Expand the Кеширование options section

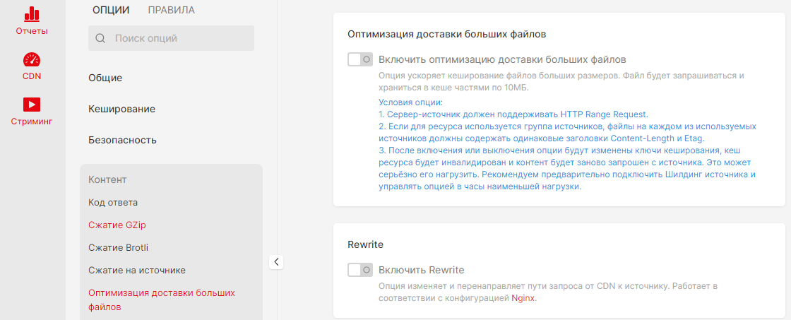point(121,109)
